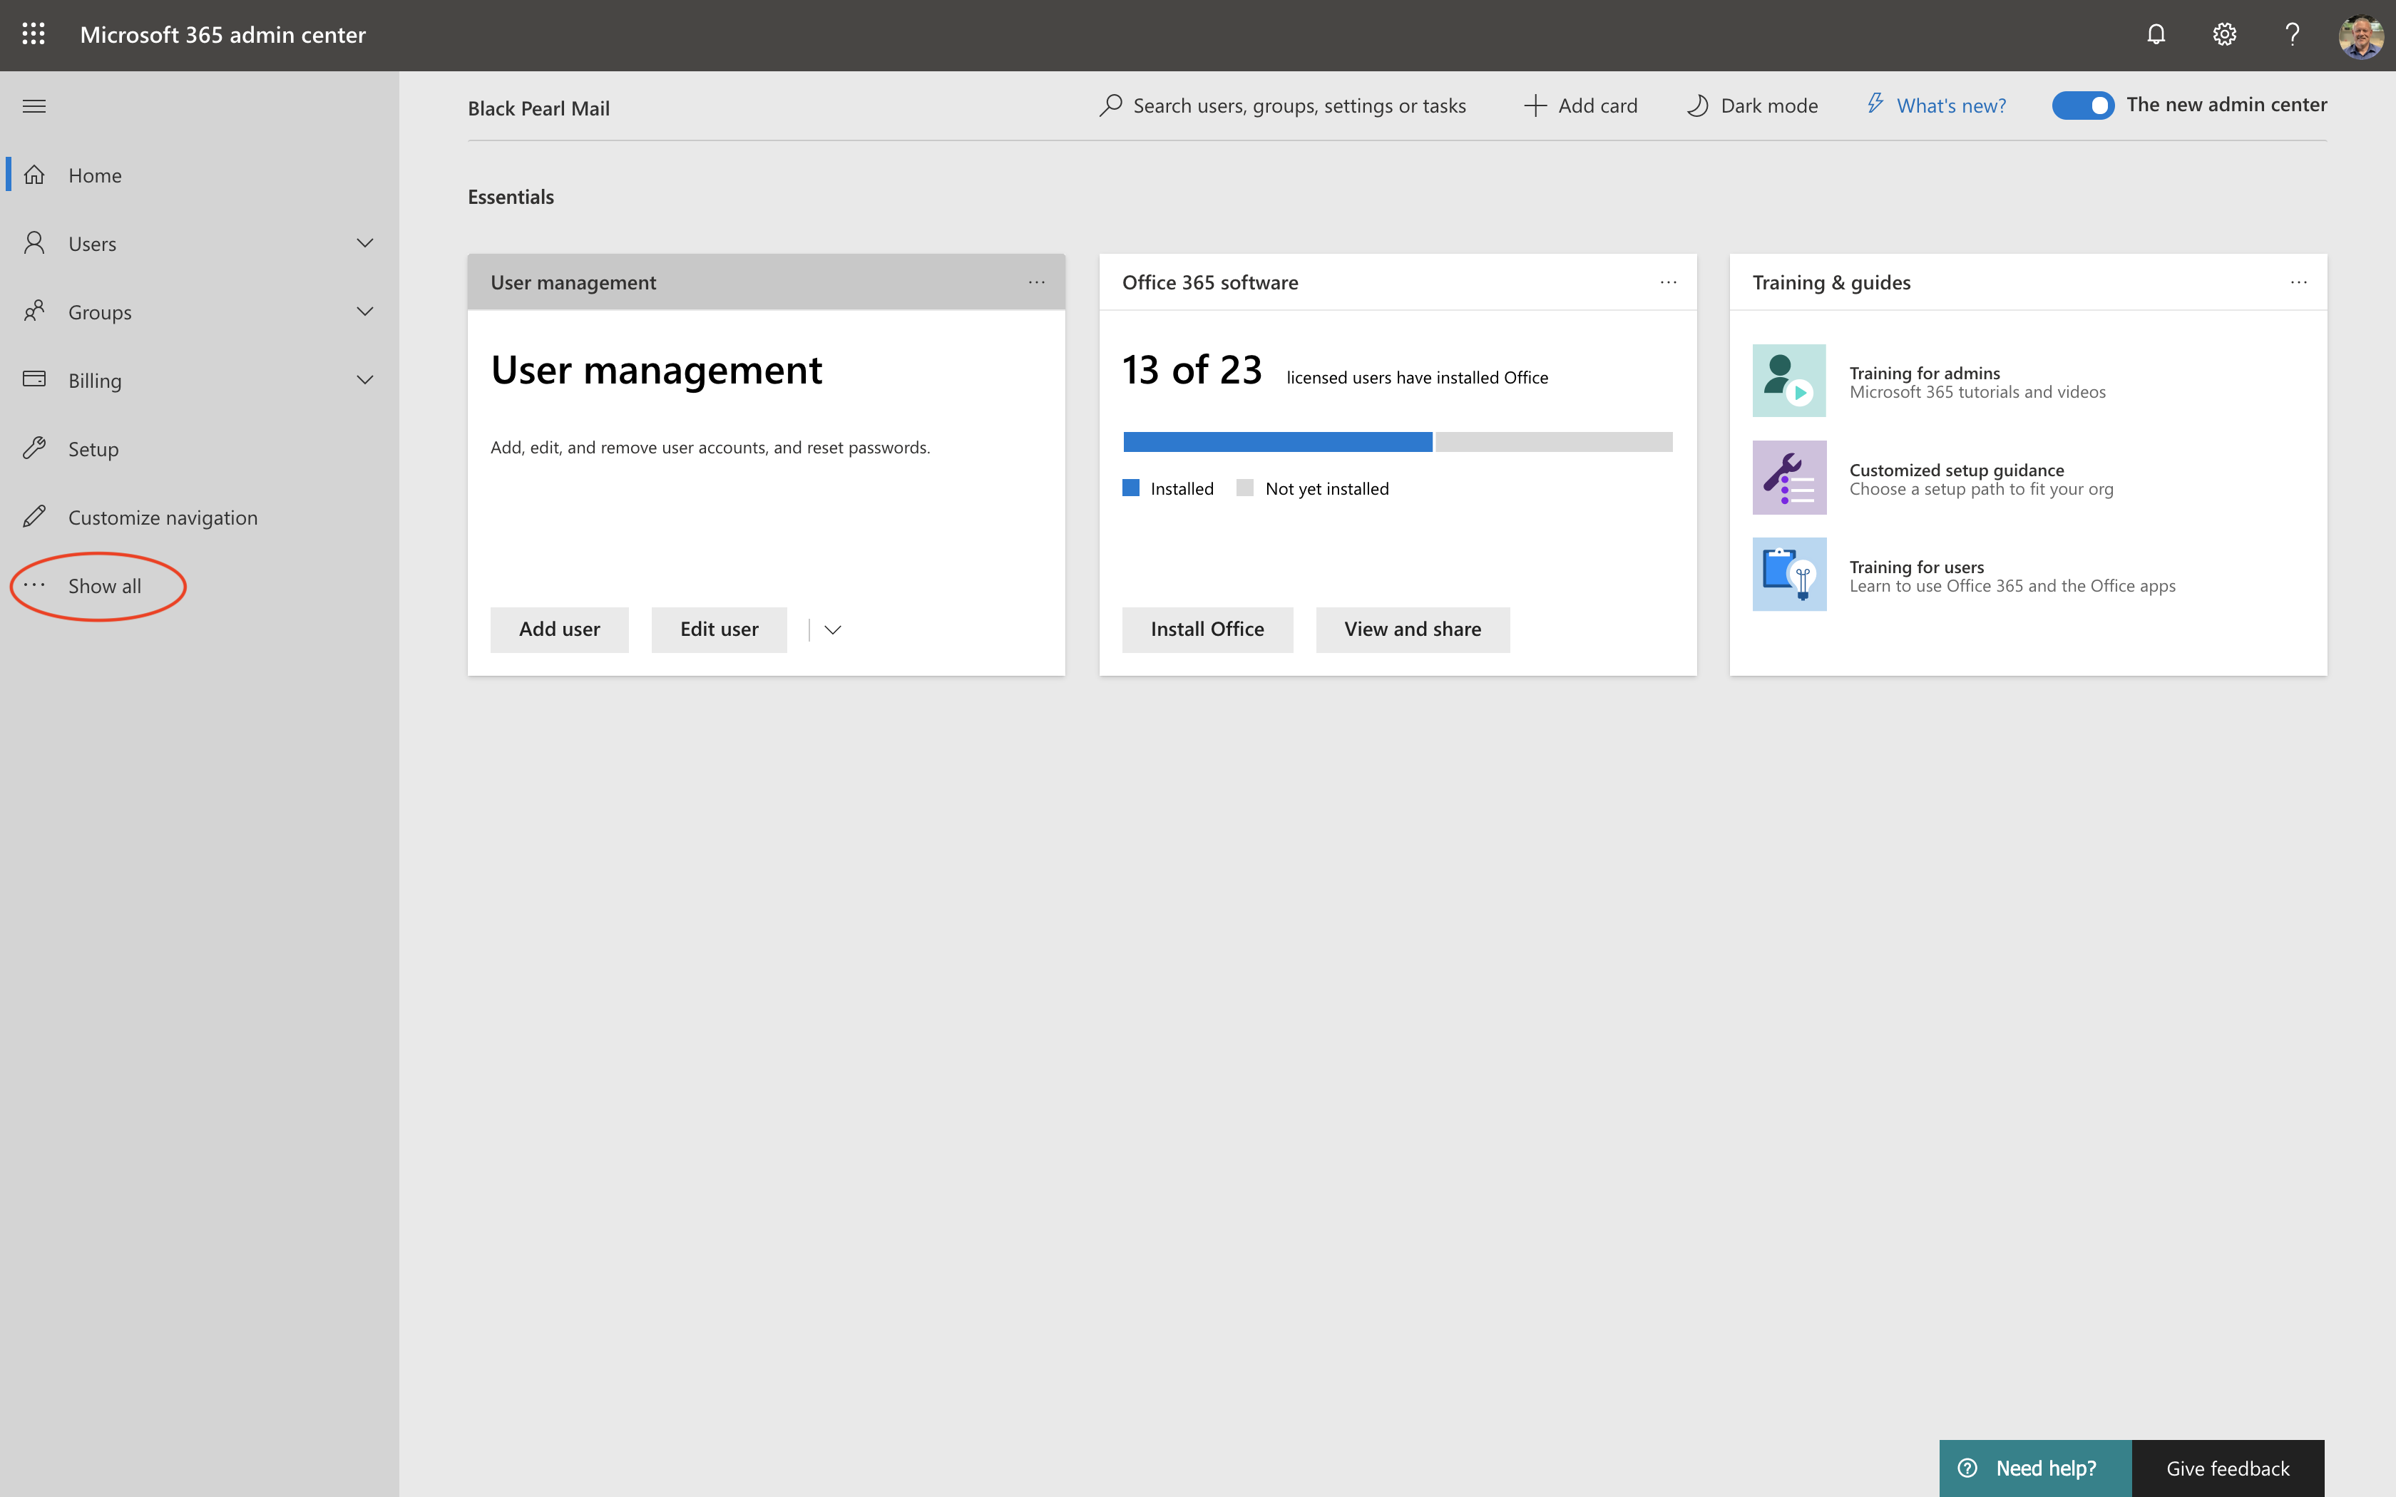Open the account profile picture
The width and height of the screenshot is (2396, 1497).
(x=2360, y=36)
